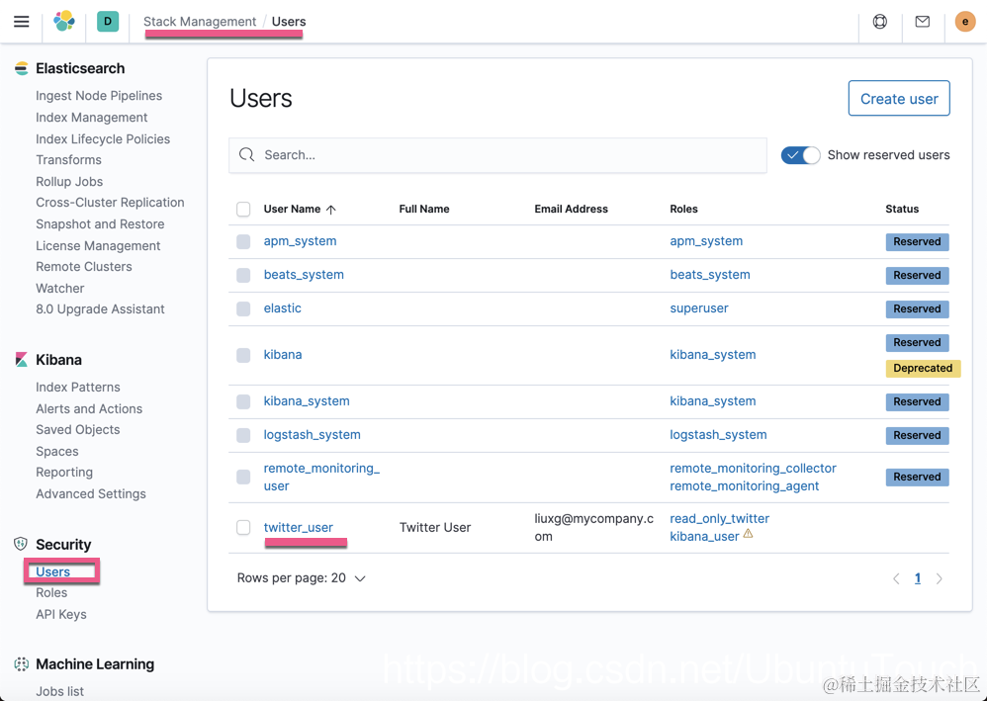This screenshot has width=987, height=701.
Task: Click the Create user button
Action: (x=899, y=98)
